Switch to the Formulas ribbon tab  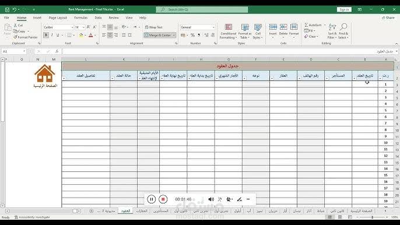[80, 17]
